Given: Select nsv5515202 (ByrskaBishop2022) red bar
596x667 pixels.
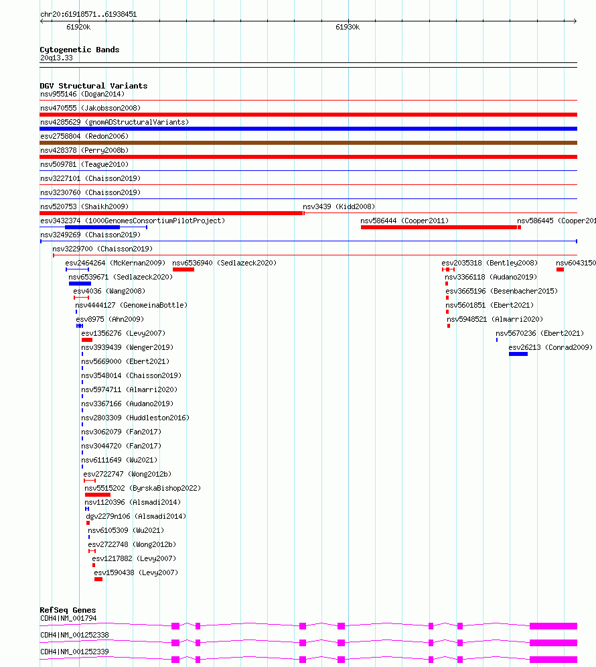Looking at the screenshot, I should pos(98,494).
